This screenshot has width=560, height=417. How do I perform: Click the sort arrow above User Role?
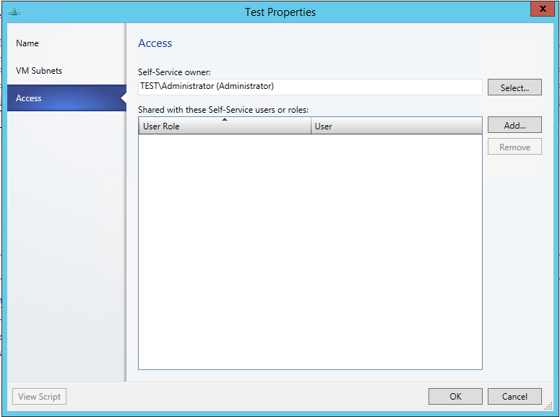[225, 120]
